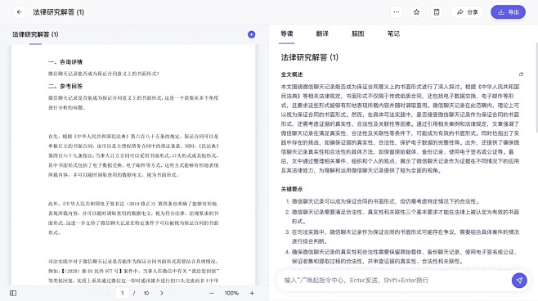The width and height of the screenshot is (538, 301).
Task: Click the 全文概述 heading
Action: pyautogui.click(x=292, y=74)
